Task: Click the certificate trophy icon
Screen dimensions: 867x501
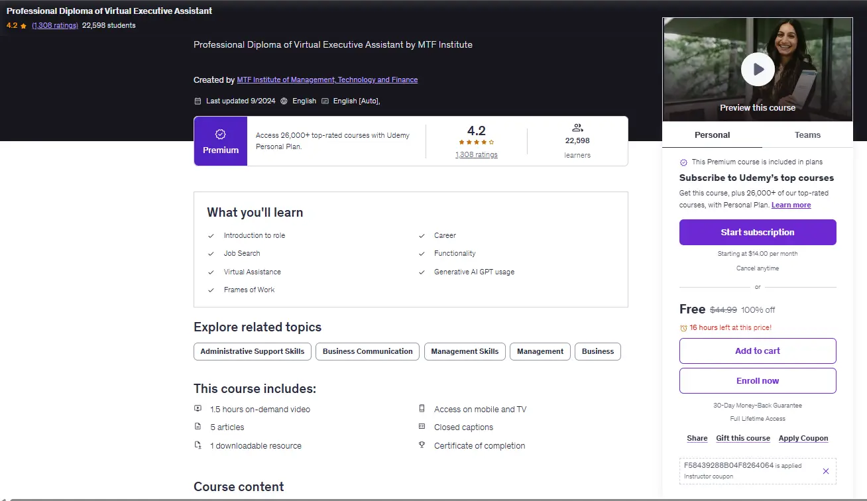Action: 422,445
